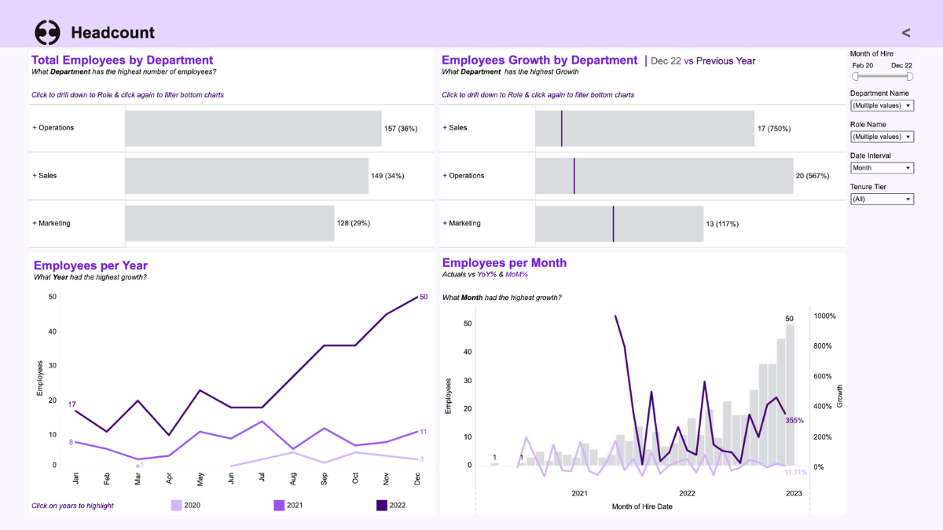The width and height of the screenshot is (943, 530).
Task: Expand Marketing in Total Employees by Department
Action: 35,223
